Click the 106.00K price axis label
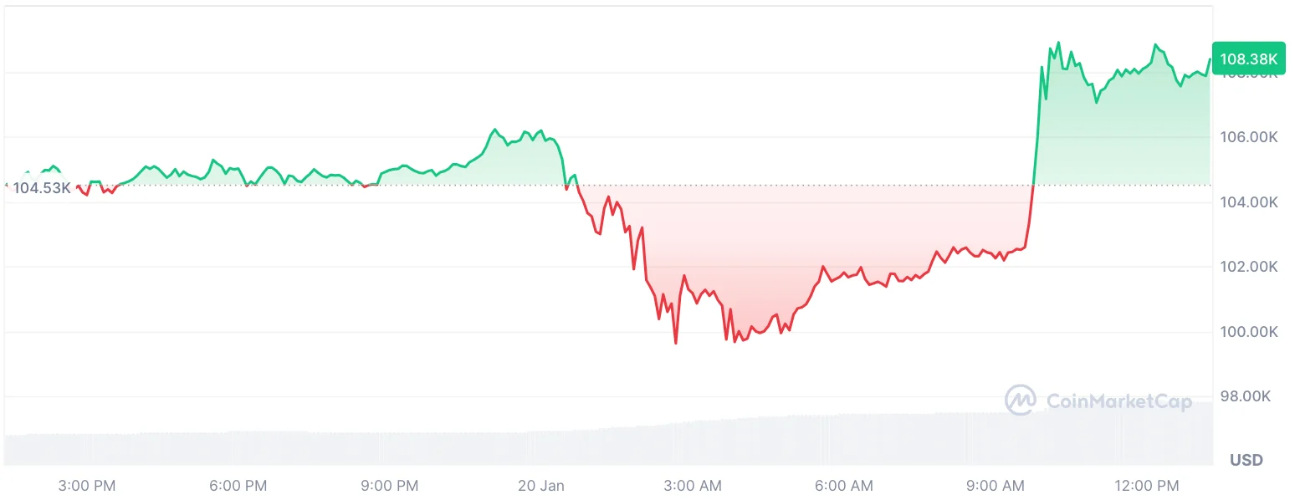The width and height of the screenshot is (1295, 500). tap(1248, 137)
